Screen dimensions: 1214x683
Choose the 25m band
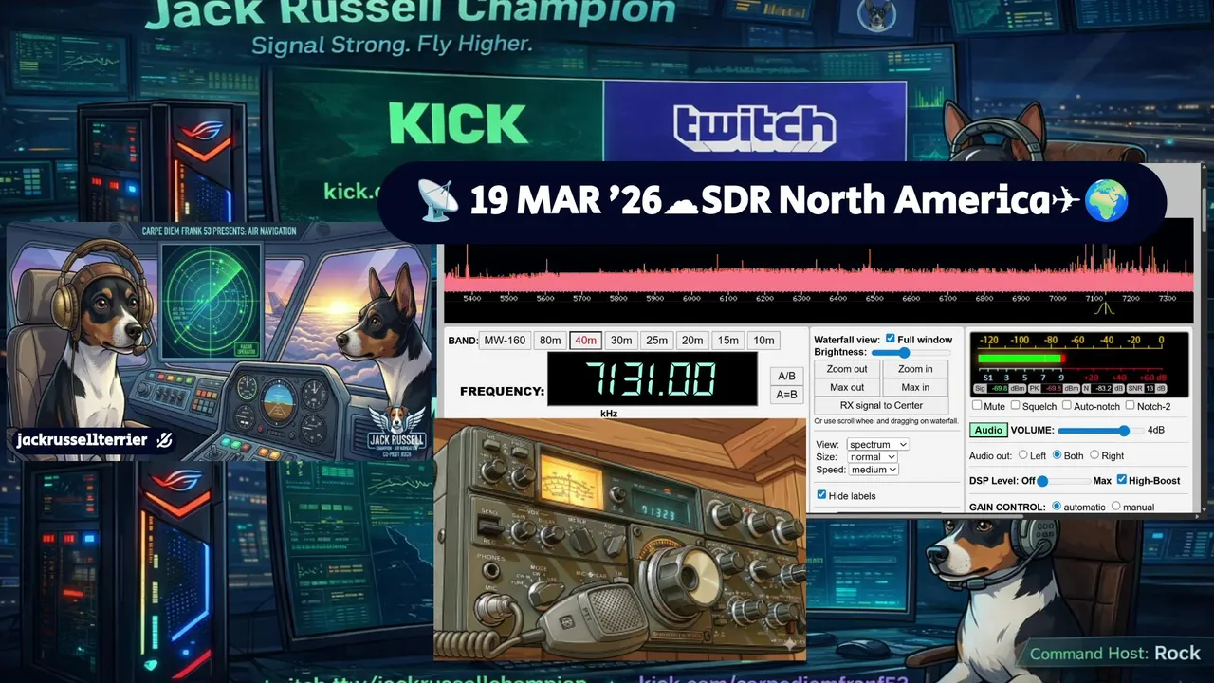click(x=657, y=341)
